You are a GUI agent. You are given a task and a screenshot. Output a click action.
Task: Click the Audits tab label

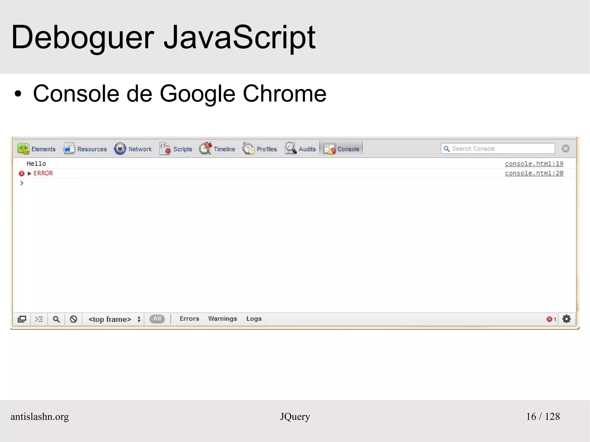[x=307, y=149]
